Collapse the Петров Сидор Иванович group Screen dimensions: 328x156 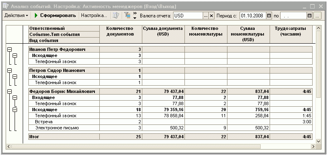pos(9,70)
